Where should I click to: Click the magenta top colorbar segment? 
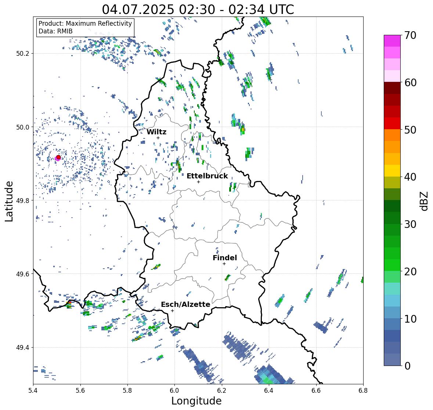392,41
